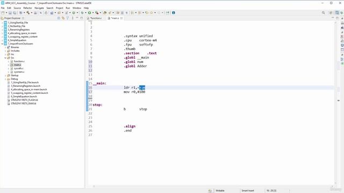Screen dimensions: 344x193
Task: Select 4_allocating_space_in-mem.launch file
Action: tap(29, 90)
